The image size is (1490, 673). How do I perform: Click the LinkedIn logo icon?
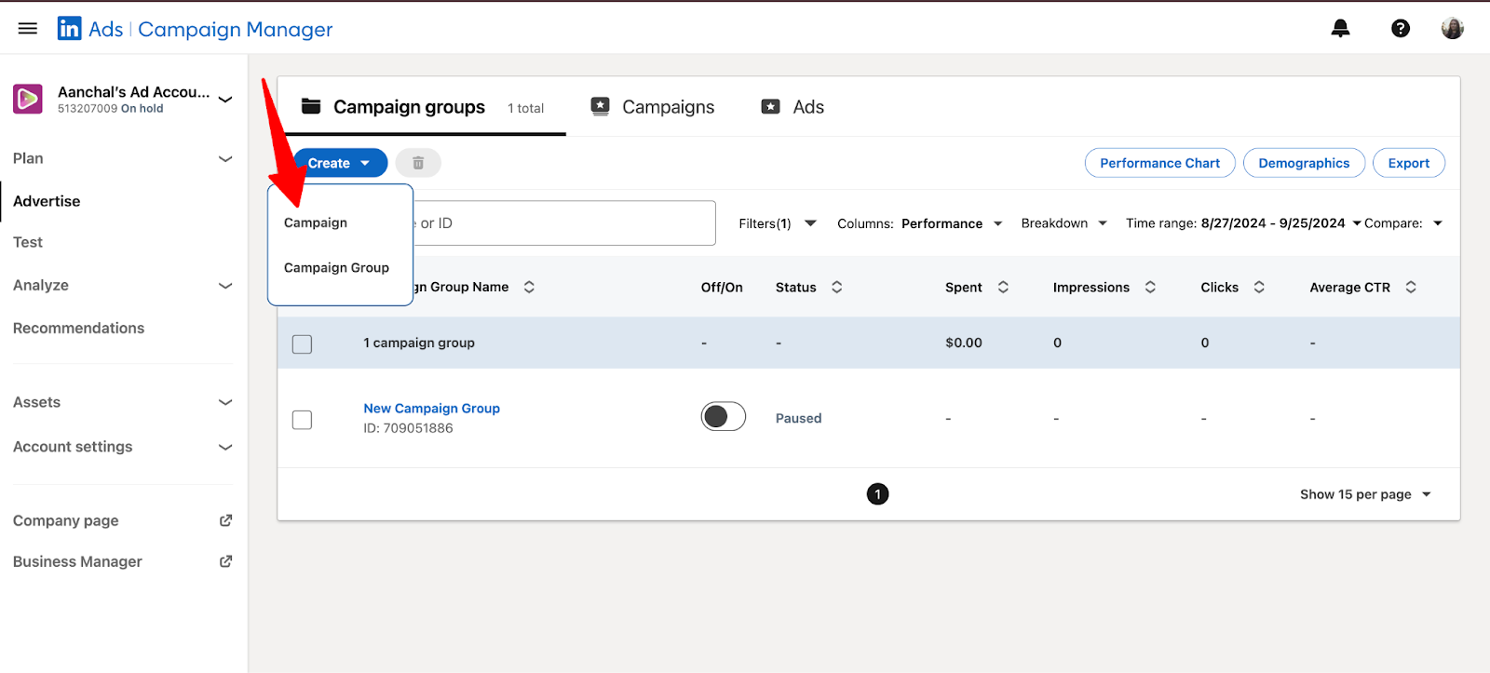69,29
